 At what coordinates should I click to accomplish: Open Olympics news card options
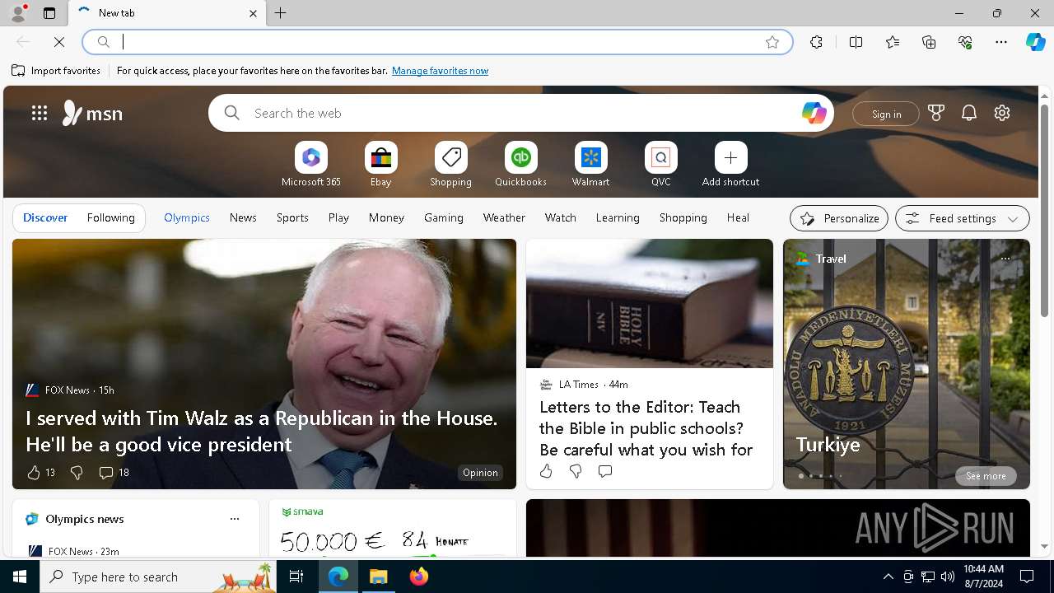tap(235, 519)
